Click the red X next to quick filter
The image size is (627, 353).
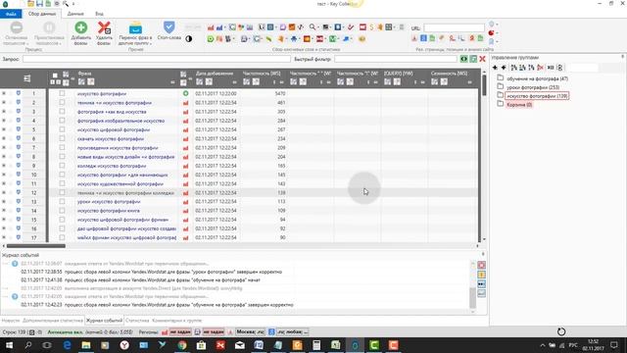(x=482, y=59)
